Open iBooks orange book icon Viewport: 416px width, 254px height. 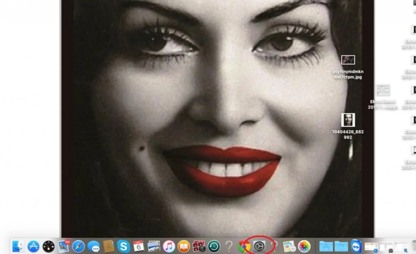184,246
